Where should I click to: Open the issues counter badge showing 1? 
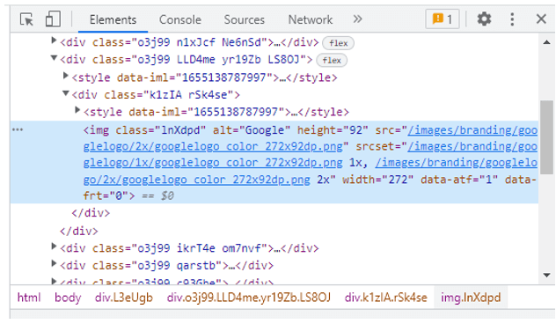point(443,18)
